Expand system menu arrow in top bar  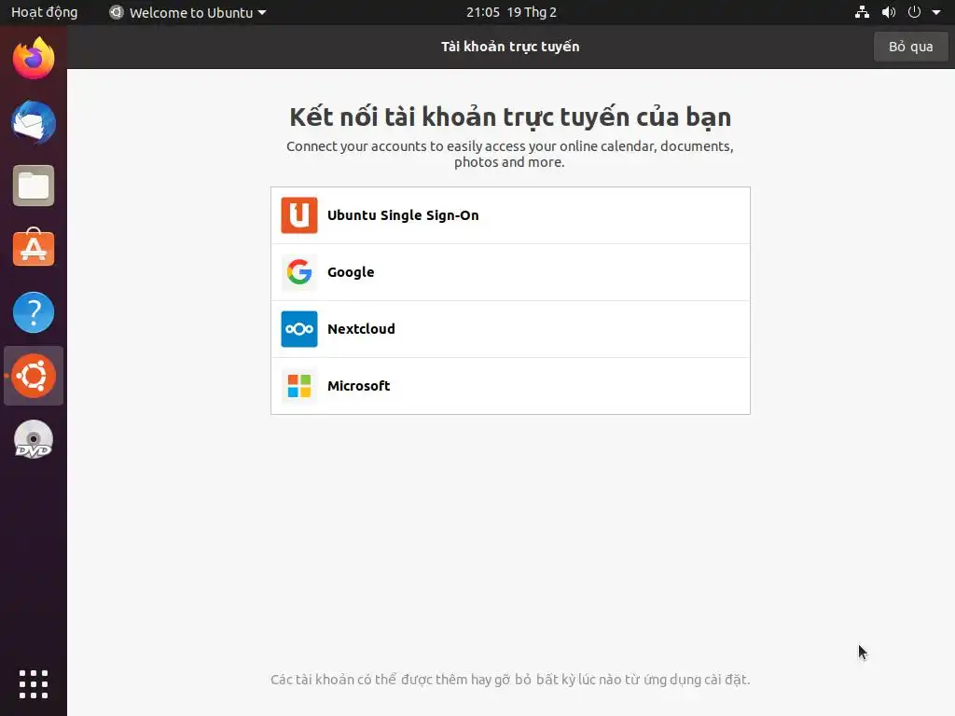[x=936, y=12]
